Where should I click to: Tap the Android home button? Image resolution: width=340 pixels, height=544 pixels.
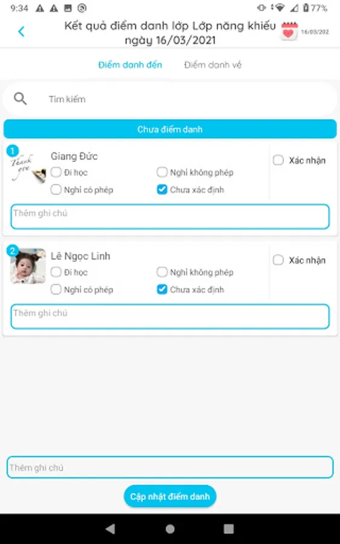tap(170, 529)
